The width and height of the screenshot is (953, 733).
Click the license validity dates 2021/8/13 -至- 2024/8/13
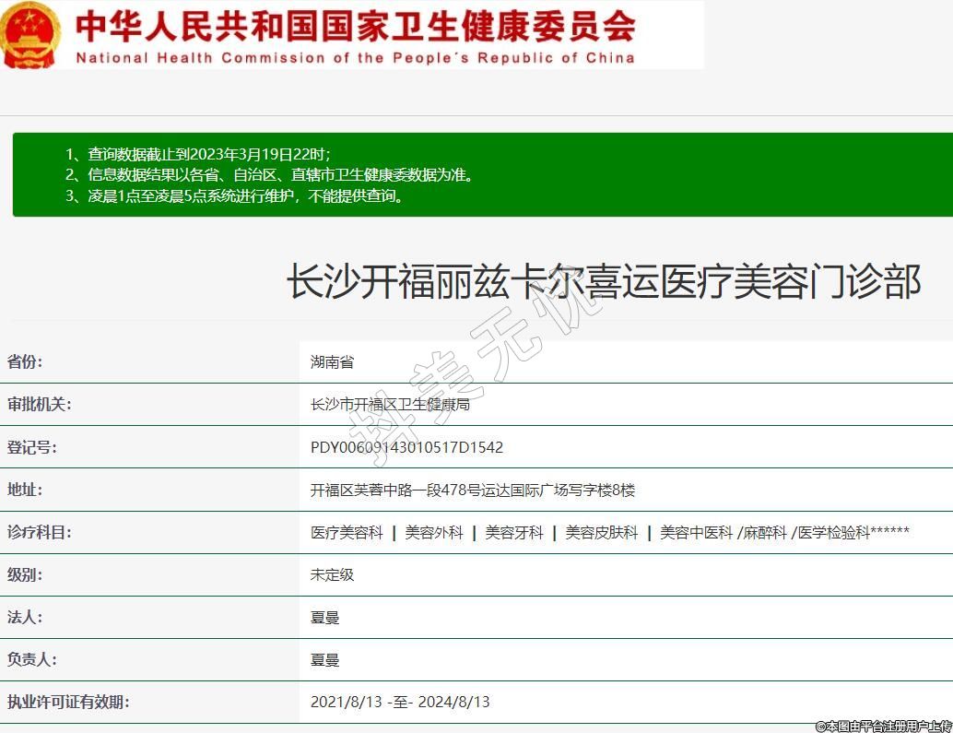400,702
